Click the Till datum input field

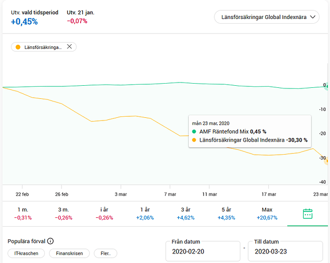pos(285,251)
